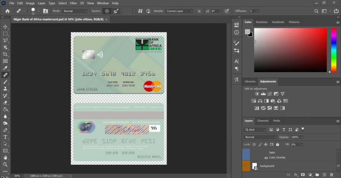Select the Hand tool

tap(5, 158)
